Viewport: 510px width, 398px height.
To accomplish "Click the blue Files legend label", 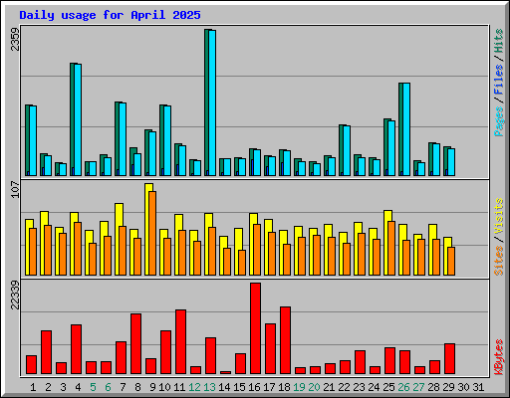I will [499, 80].
